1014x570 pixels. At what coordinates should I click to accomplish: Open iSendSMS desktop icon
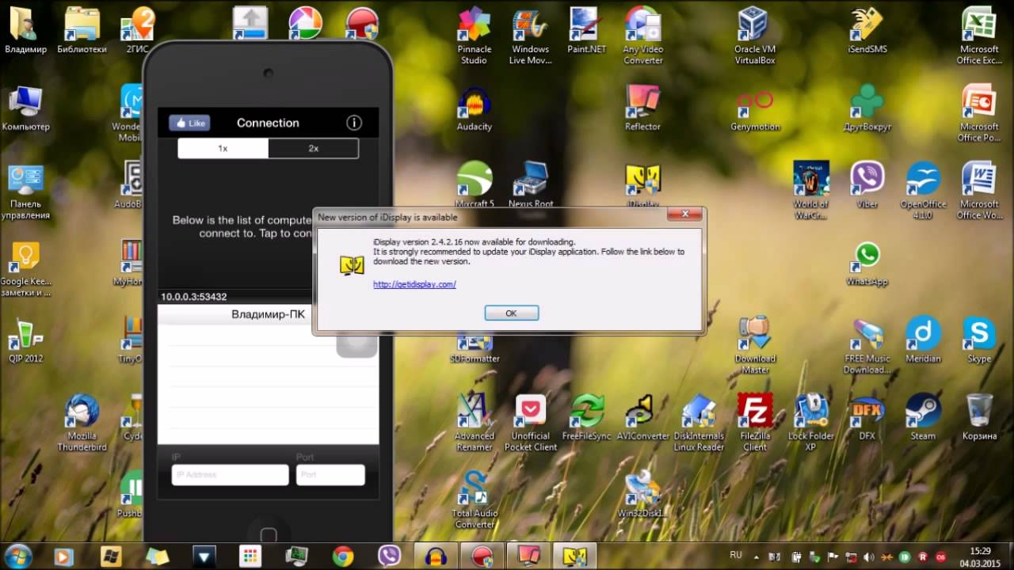(867, 32)
